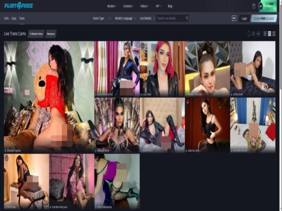Click the image view icon next to phone icon

(253, 33)
